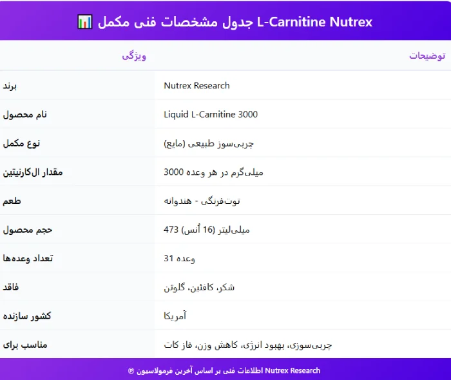Click the 'حجم محصول' row label
Viewport: 451px width, 380px height.
(x=28, y=230)
